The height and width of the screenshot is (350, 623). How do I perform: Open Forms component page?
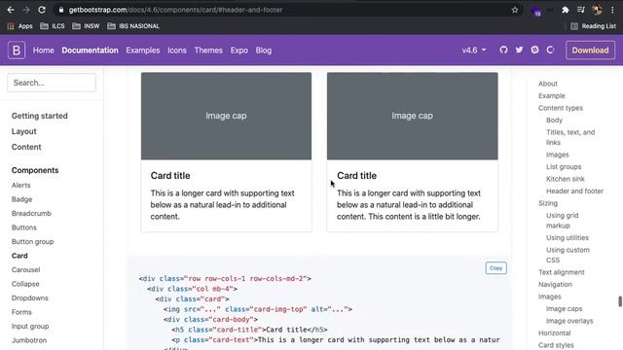point(21,312)
